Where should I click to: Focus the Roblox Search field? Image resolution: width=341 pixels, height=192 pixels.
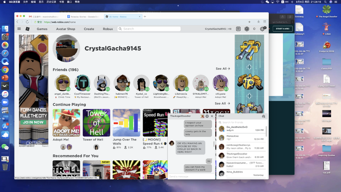click(x=149, y=29)
